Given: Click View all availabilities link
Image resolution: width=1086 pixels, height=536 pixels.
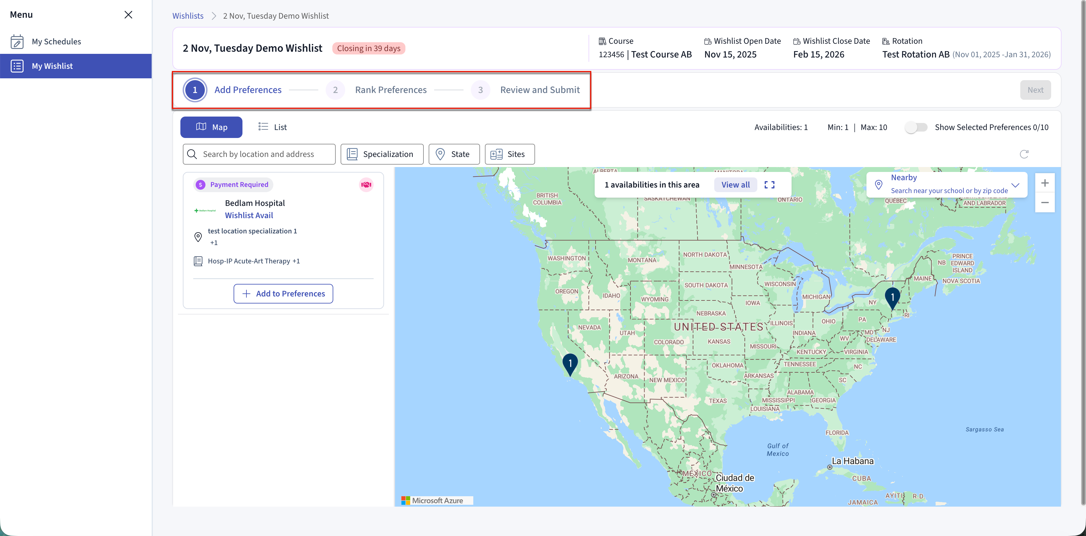Looking at the screenshot, I should [x=735, y=185].
